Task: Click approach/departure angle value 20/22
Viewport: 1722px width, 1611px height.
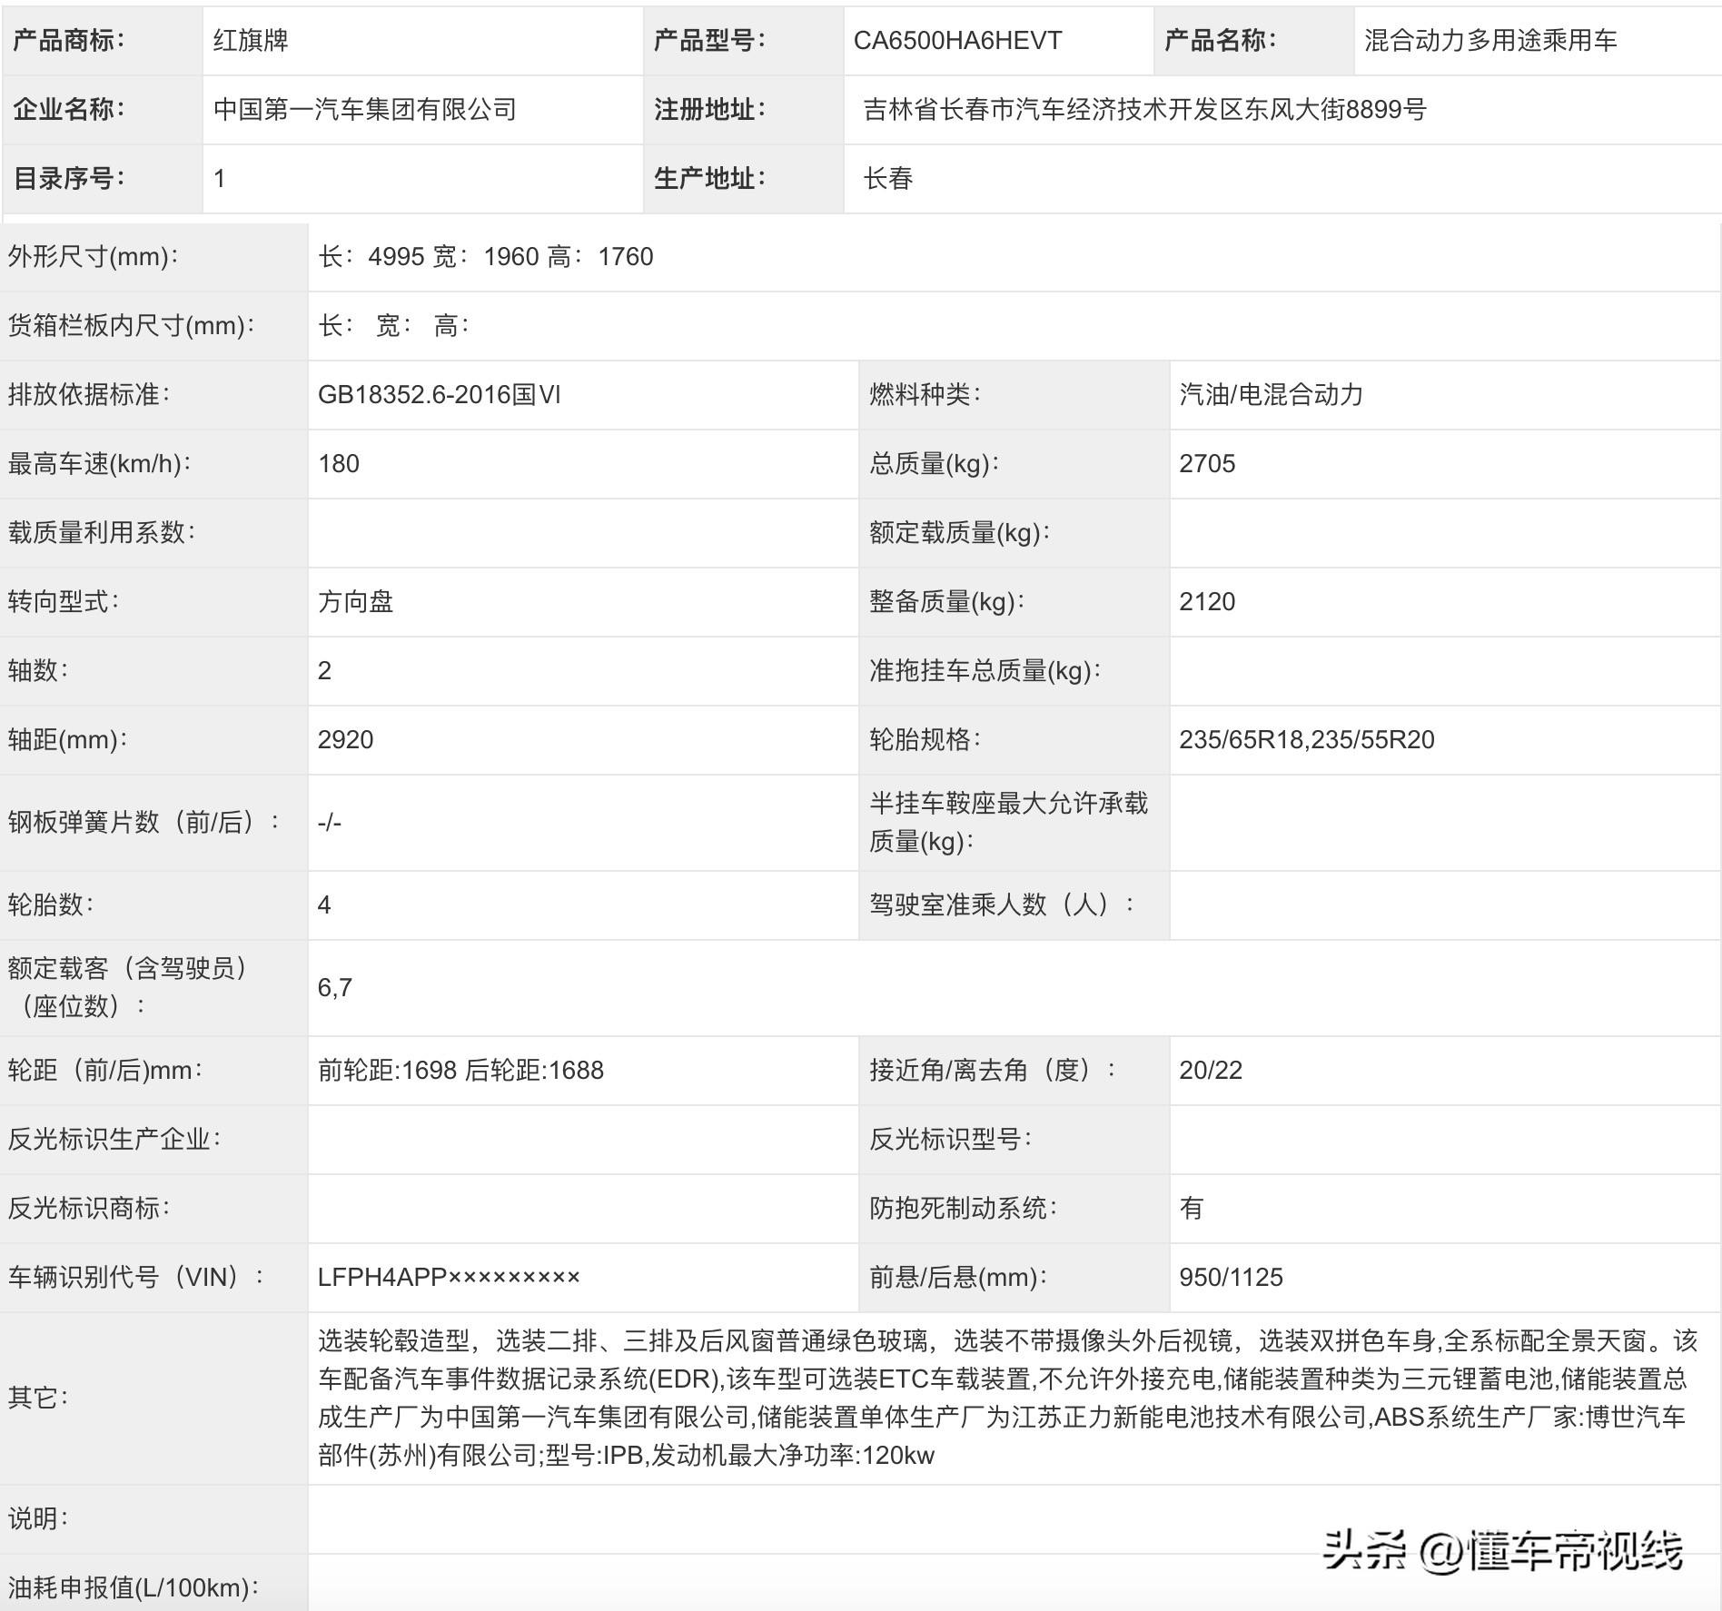Action: (x=1211, y=1070)
